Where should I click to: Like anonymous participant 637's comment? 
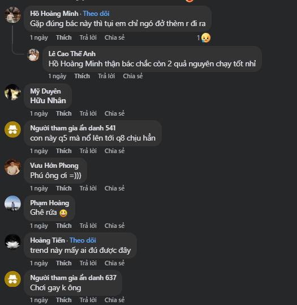pyautogui.click(x=64, y=300)
